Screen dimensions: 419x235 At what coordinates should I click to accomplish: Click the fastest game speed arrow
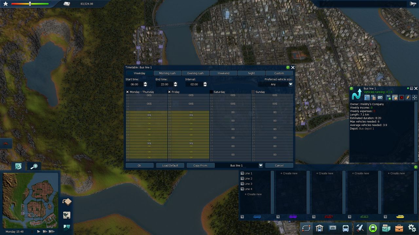click(51, 231)
